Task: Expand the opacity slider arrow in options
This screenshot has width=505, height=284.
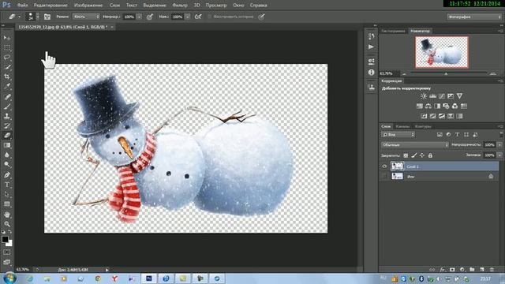Action: 139,17
